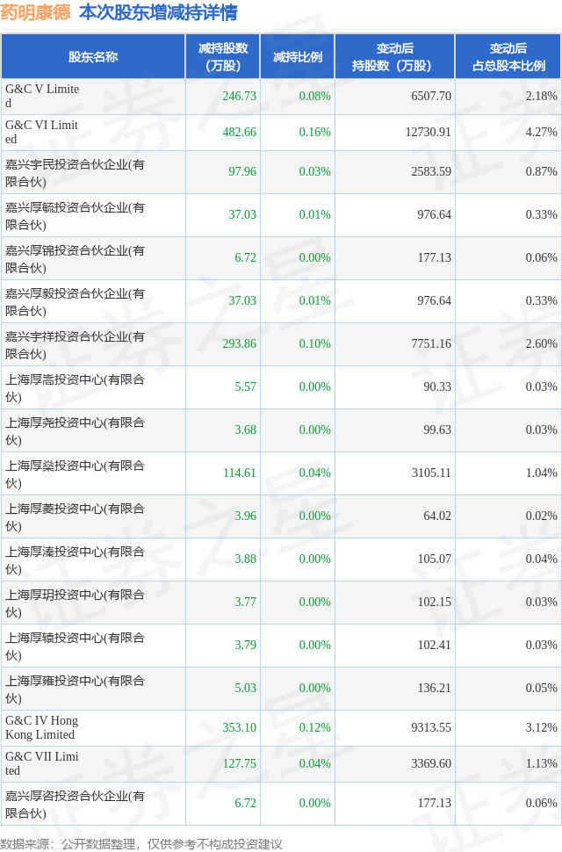Select the G&C VII Limited shareholder name
The image size is (562, 852).
42,763
